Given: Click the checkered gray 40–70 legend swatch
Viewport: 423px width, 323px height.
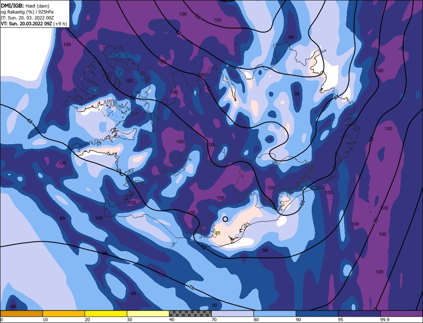Looking at the screenshot, I should (x=190, y=313).
